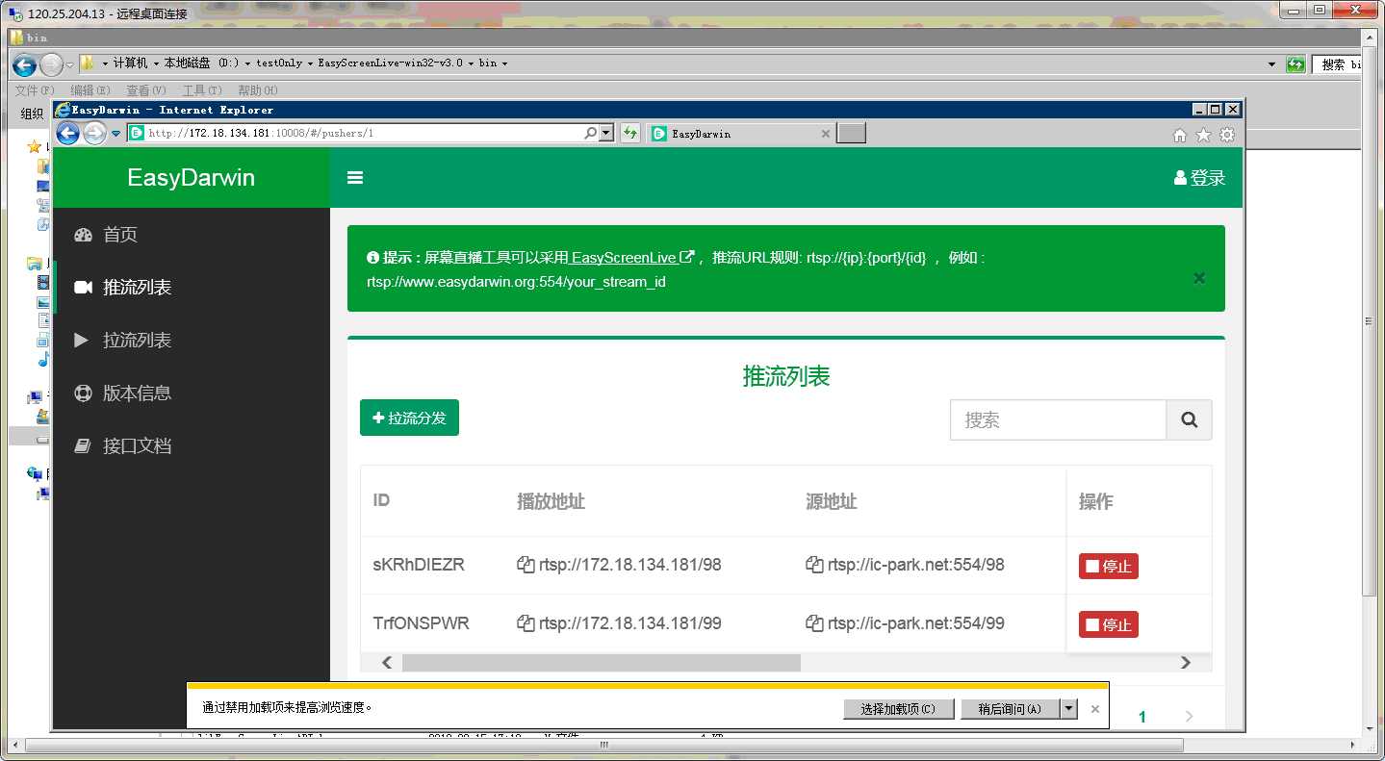Click the ID column header
1385x761 pixels.
(x=381, y=501)
